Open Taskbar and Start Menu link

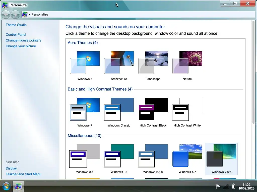point(23,174)
